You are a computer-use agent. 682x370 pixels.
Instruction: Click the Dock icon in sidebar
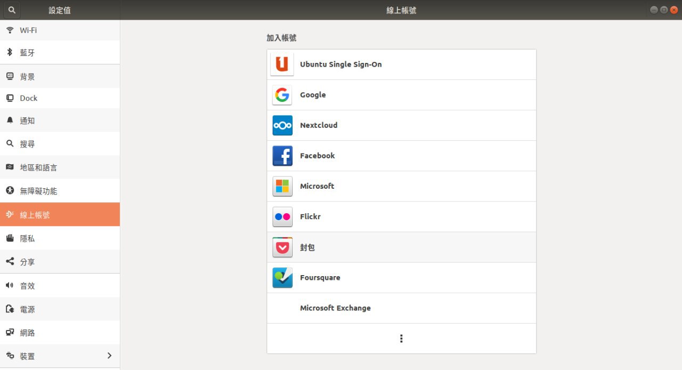click(x=10, y=98)
